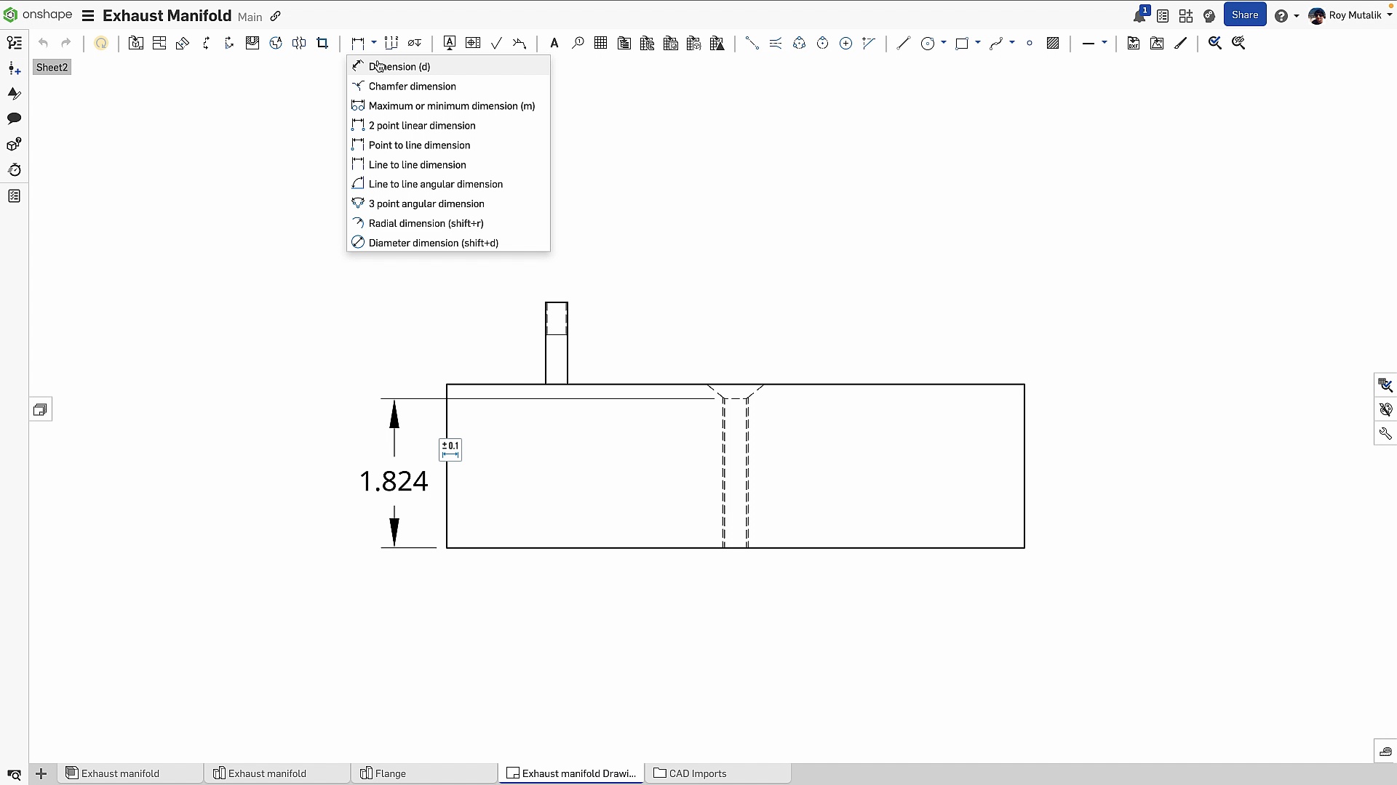Expand the circle tool dropdown arrow
Viewport: 1397px width, 785px height.
944,43
